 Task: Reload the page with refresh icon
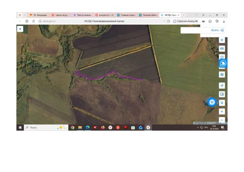34,21
